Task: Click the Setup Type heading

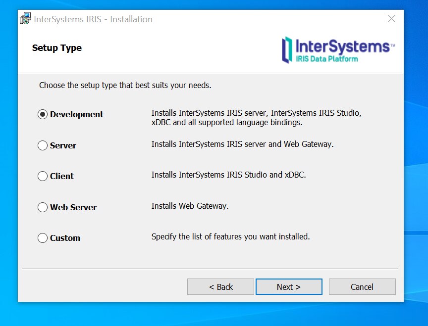Action: coord(56,48)
